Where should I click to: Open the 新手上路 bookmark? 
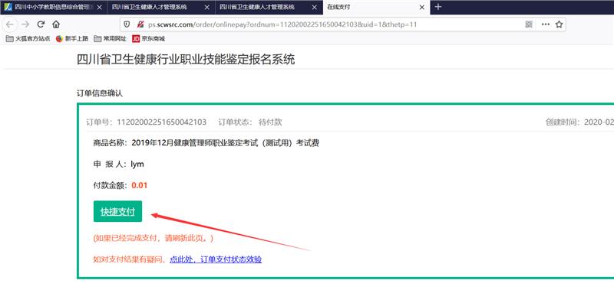click(x=72, y=39)
